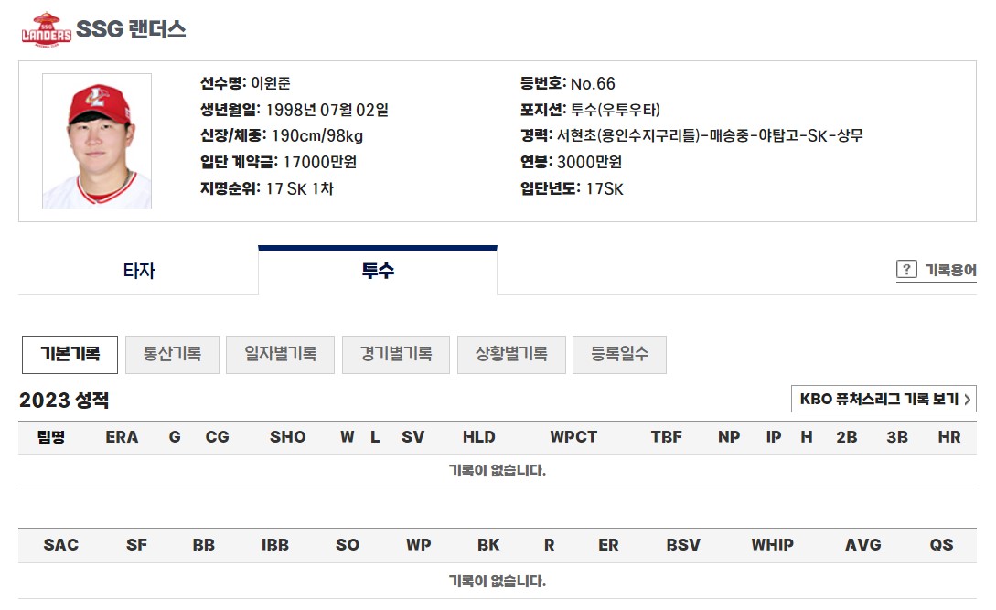Screen dimensions: 996x610
Task: Open the 상황별기록 situational stats view
Action: [x=512, y=354]
